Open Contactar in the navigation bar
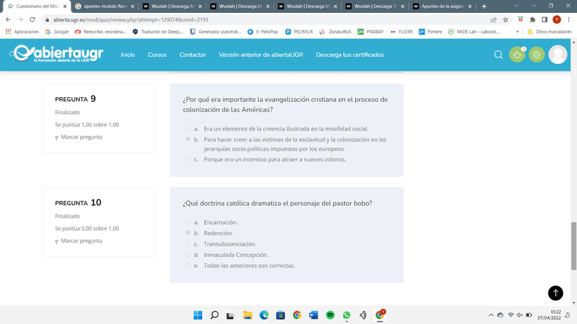This screenshot has width=577, height=324. point(193,55)
